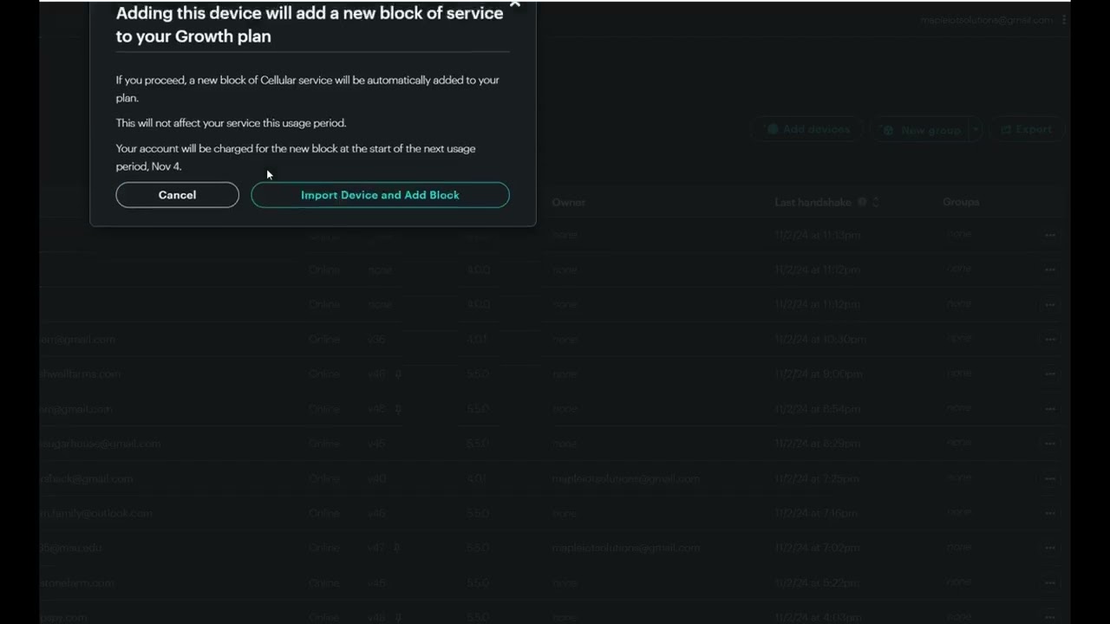Viewport: 1110px width, 624px height.
Task: Expand the New group dropdown arrow
Action: pos(976,130)
